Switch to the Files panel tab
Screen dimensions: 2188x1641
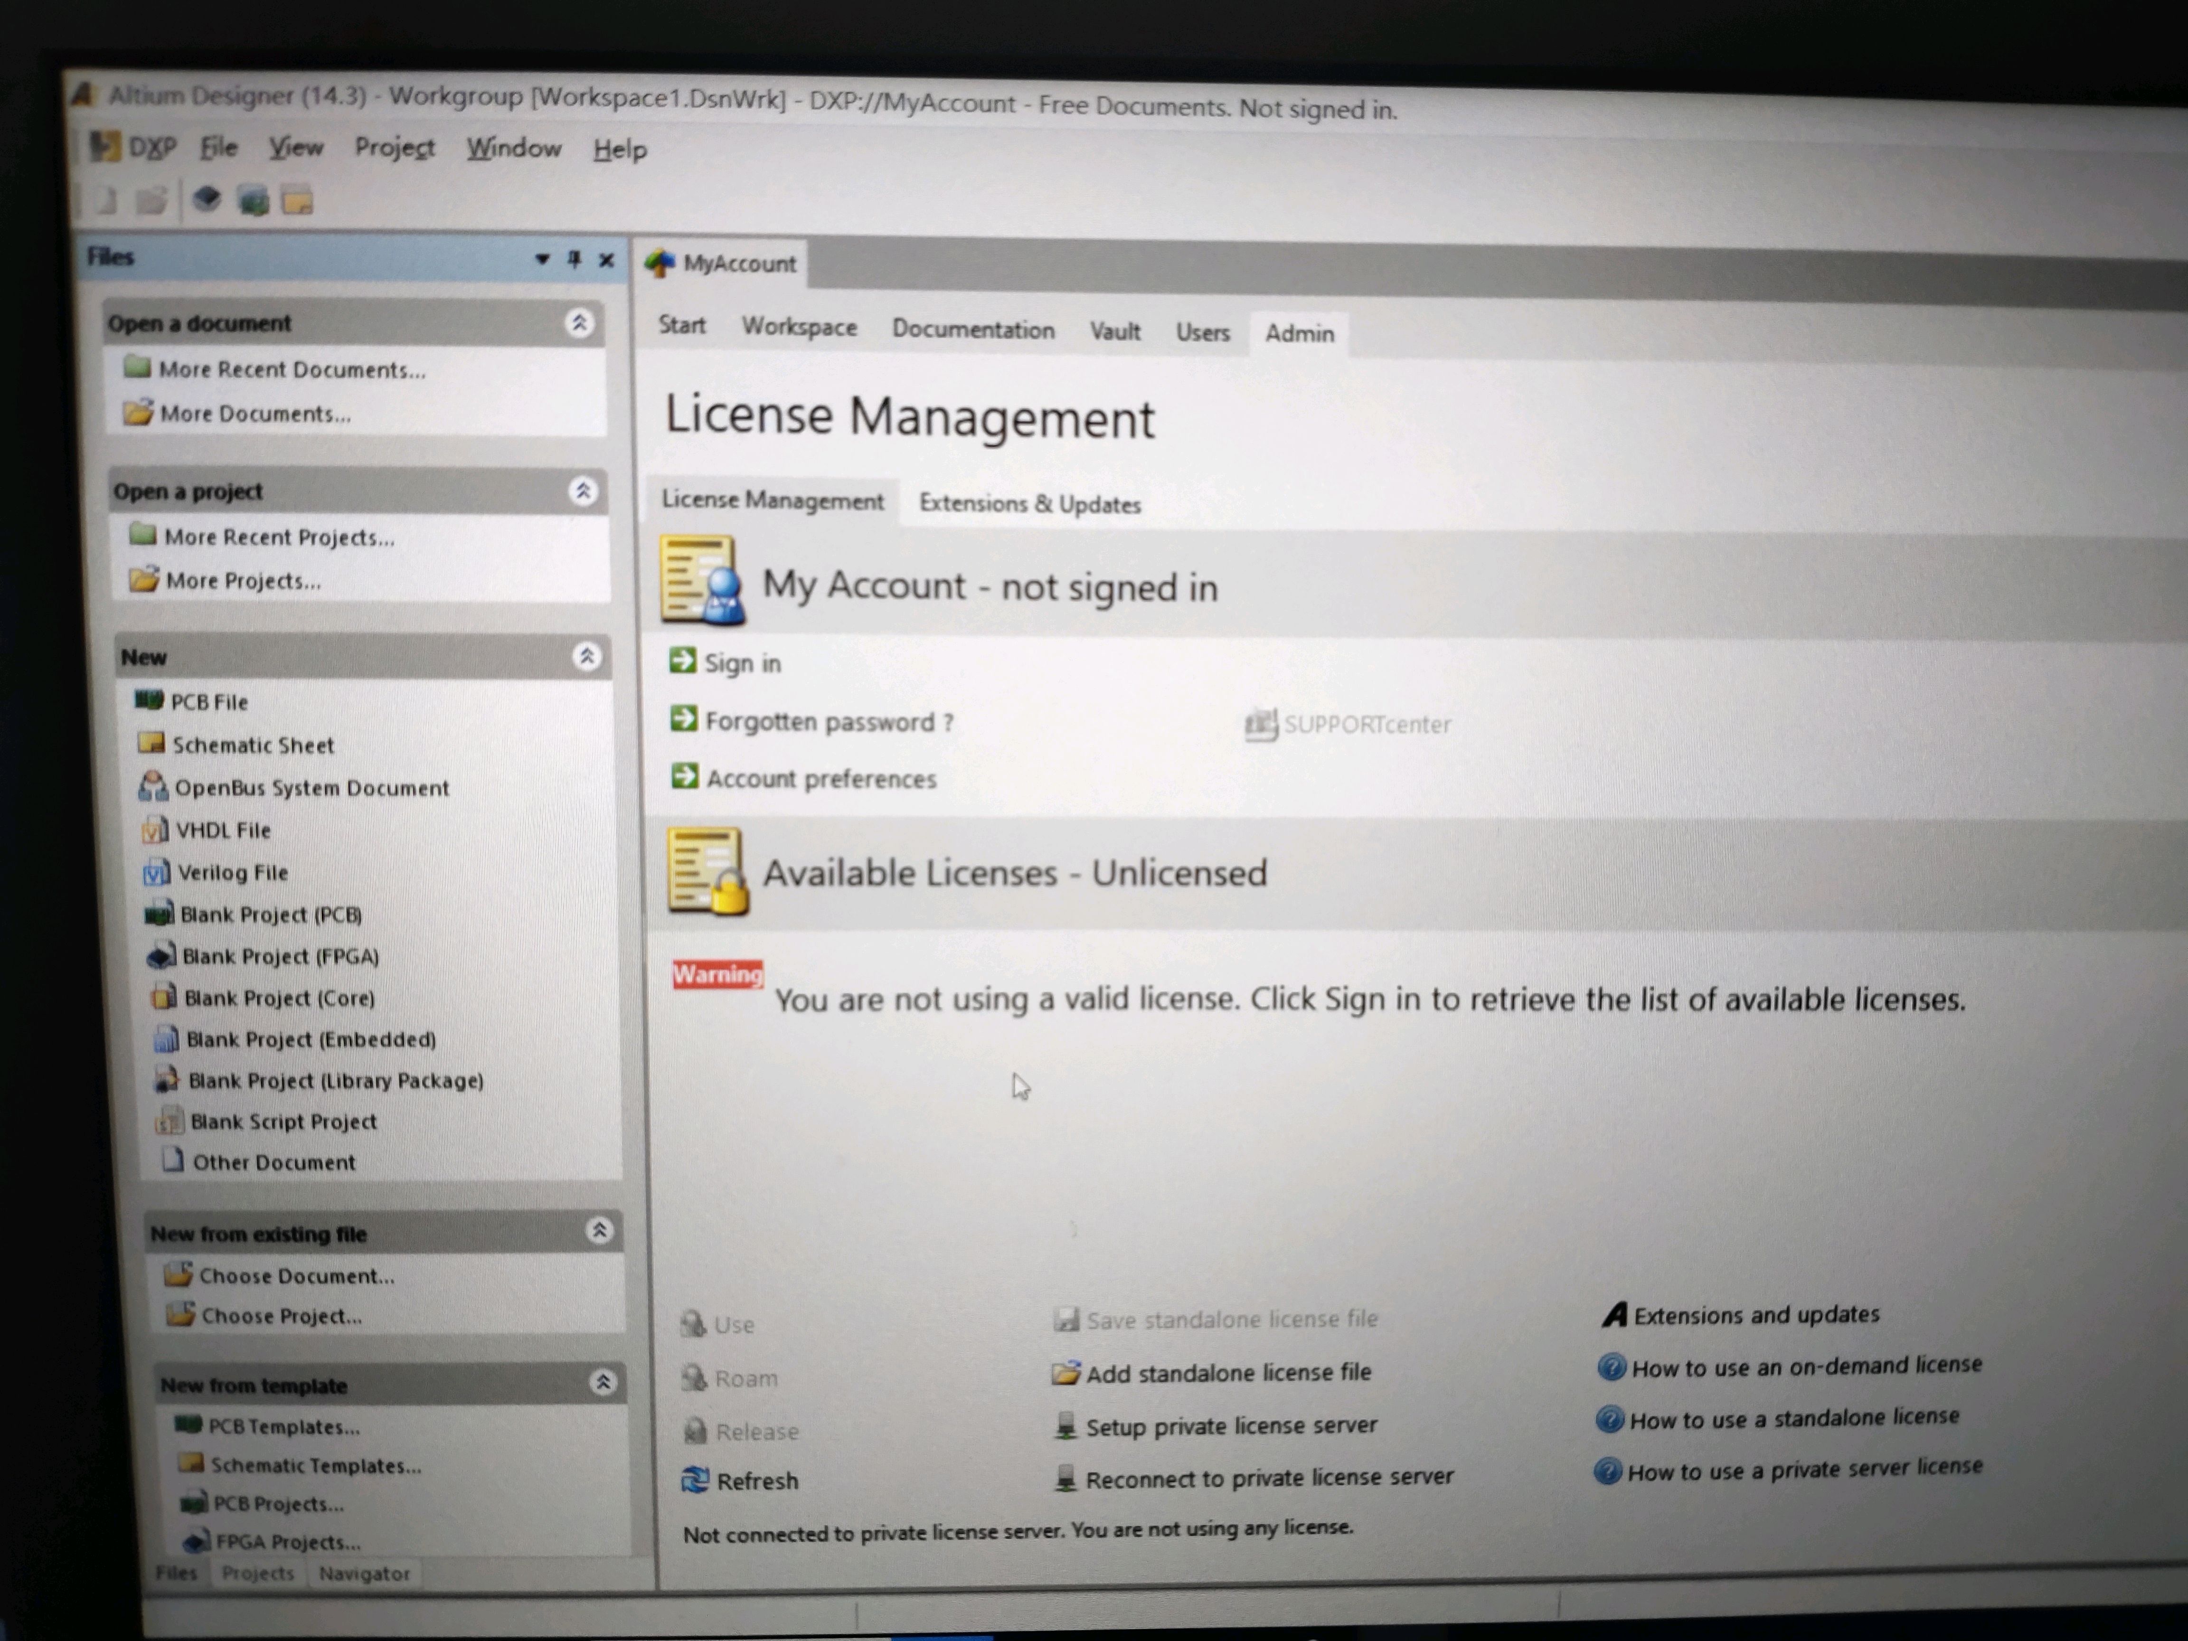click(x=177, y=1573)
